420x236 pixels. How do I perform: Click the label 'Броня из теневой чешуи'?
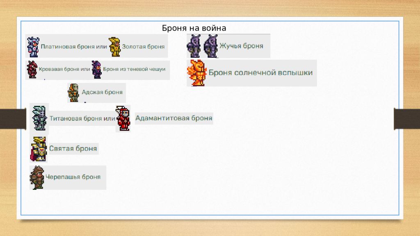click(x=134, y=69)
